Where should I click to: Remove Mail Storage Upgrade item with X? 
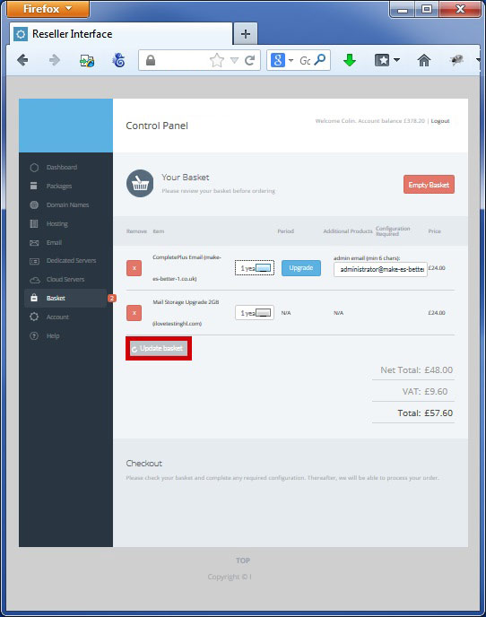135,313
